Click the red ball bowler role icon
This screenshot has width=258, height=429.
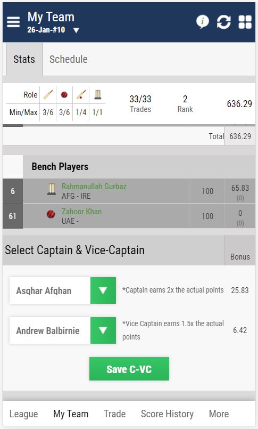click(x=64, y=95)
